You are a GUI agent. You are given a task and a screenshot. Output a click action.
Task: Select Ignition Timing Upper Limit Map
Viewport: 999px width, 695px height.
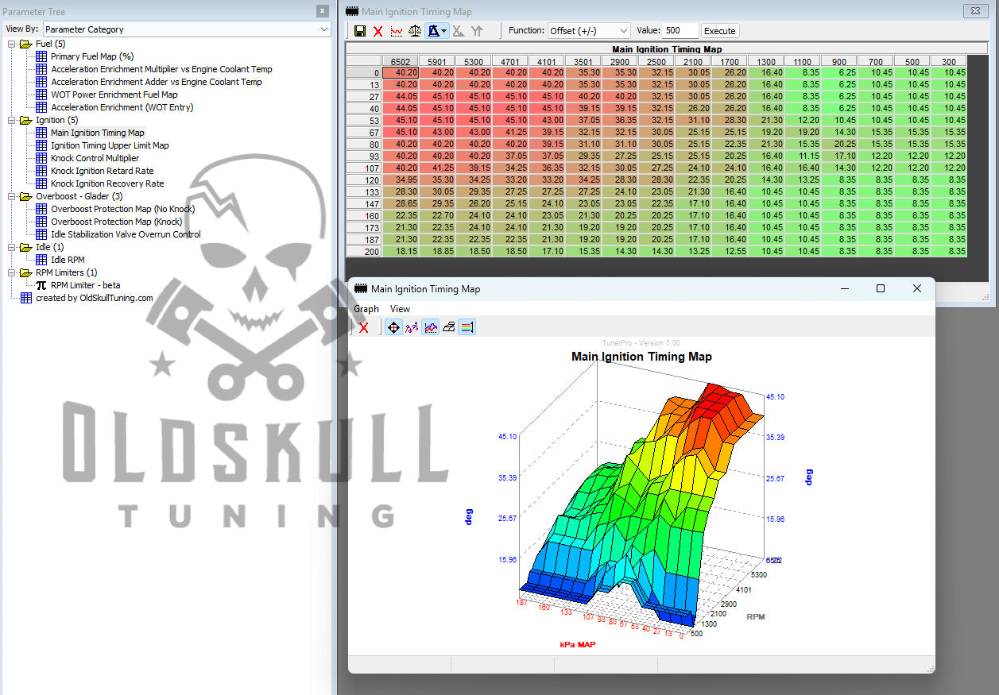tap(110, 145)
